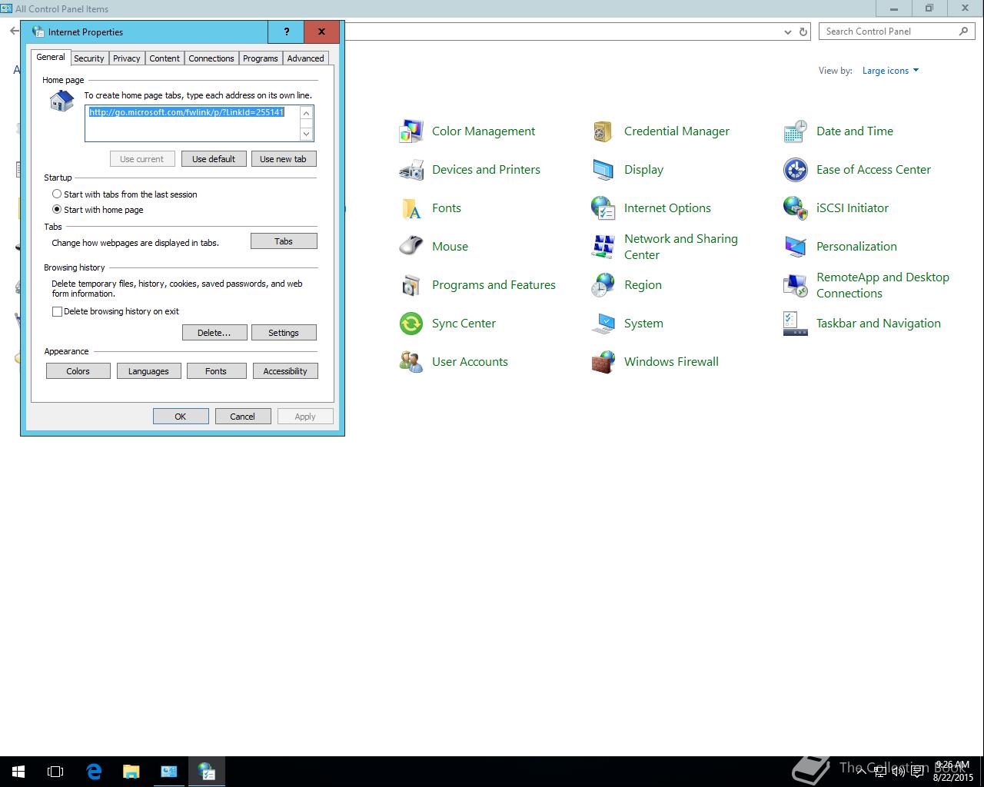Viewport: 984px width, 787px height.
Task: Open Task View on the taskbar
Action: pyautogui.click(x=55, y=772)
